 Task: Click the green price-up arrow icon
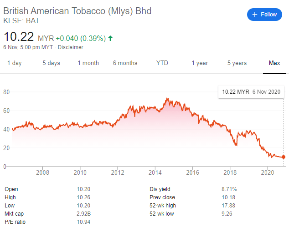pos(110,38)
